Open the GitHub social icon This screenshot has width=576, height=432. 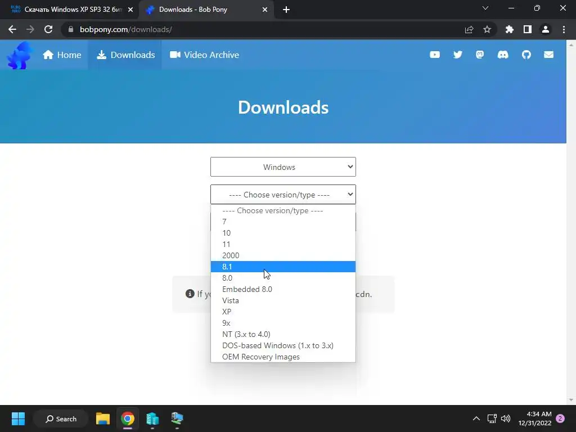tap(526, 55)
